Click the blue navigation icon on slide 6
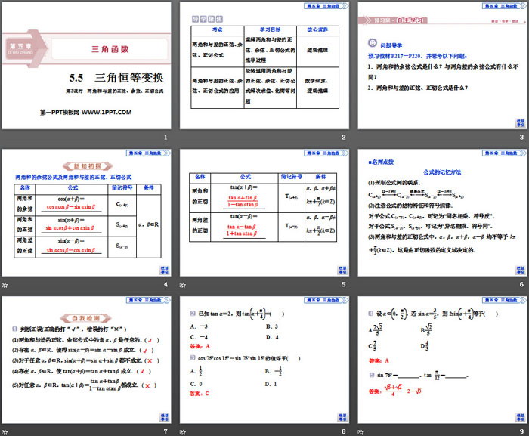Image resolution: width=529 pixels, height=436 pixels. [x=520, y=271]
